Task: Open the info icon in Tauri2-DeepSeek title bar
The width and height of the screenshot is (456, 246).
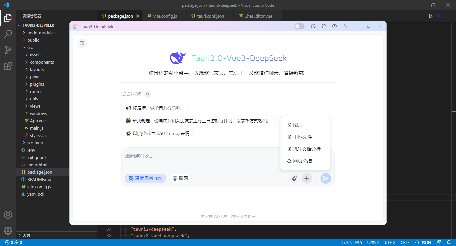Action: click(313, 26)
